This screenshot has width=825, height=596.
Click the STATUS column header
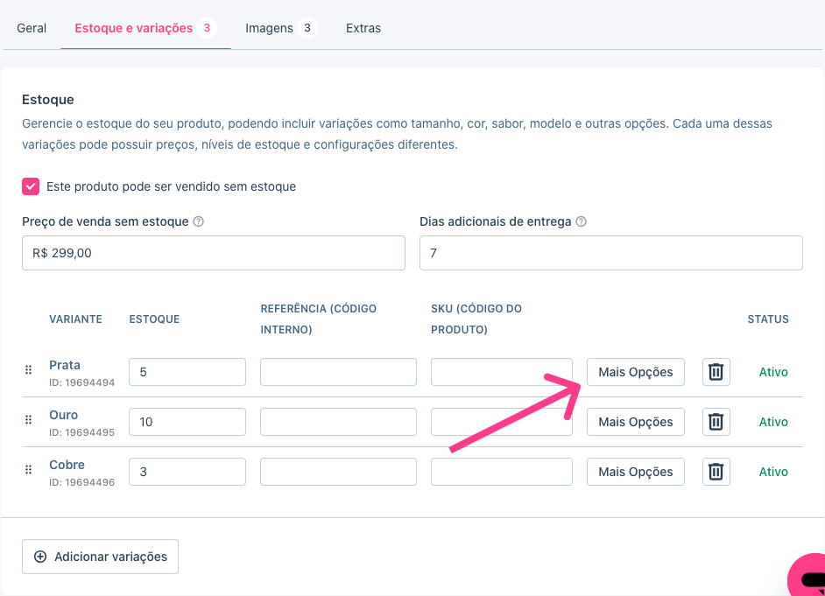pos(768,319)
